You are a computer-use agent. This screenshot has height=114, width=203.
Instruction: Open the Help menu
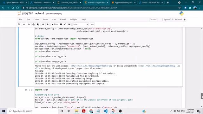coord(84,20)
